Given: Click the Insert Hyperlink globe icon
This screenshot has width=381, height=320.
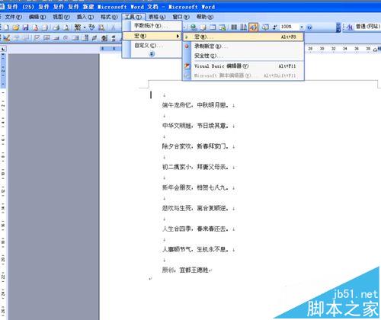Looking at the screenshot, I should [194, 27].
